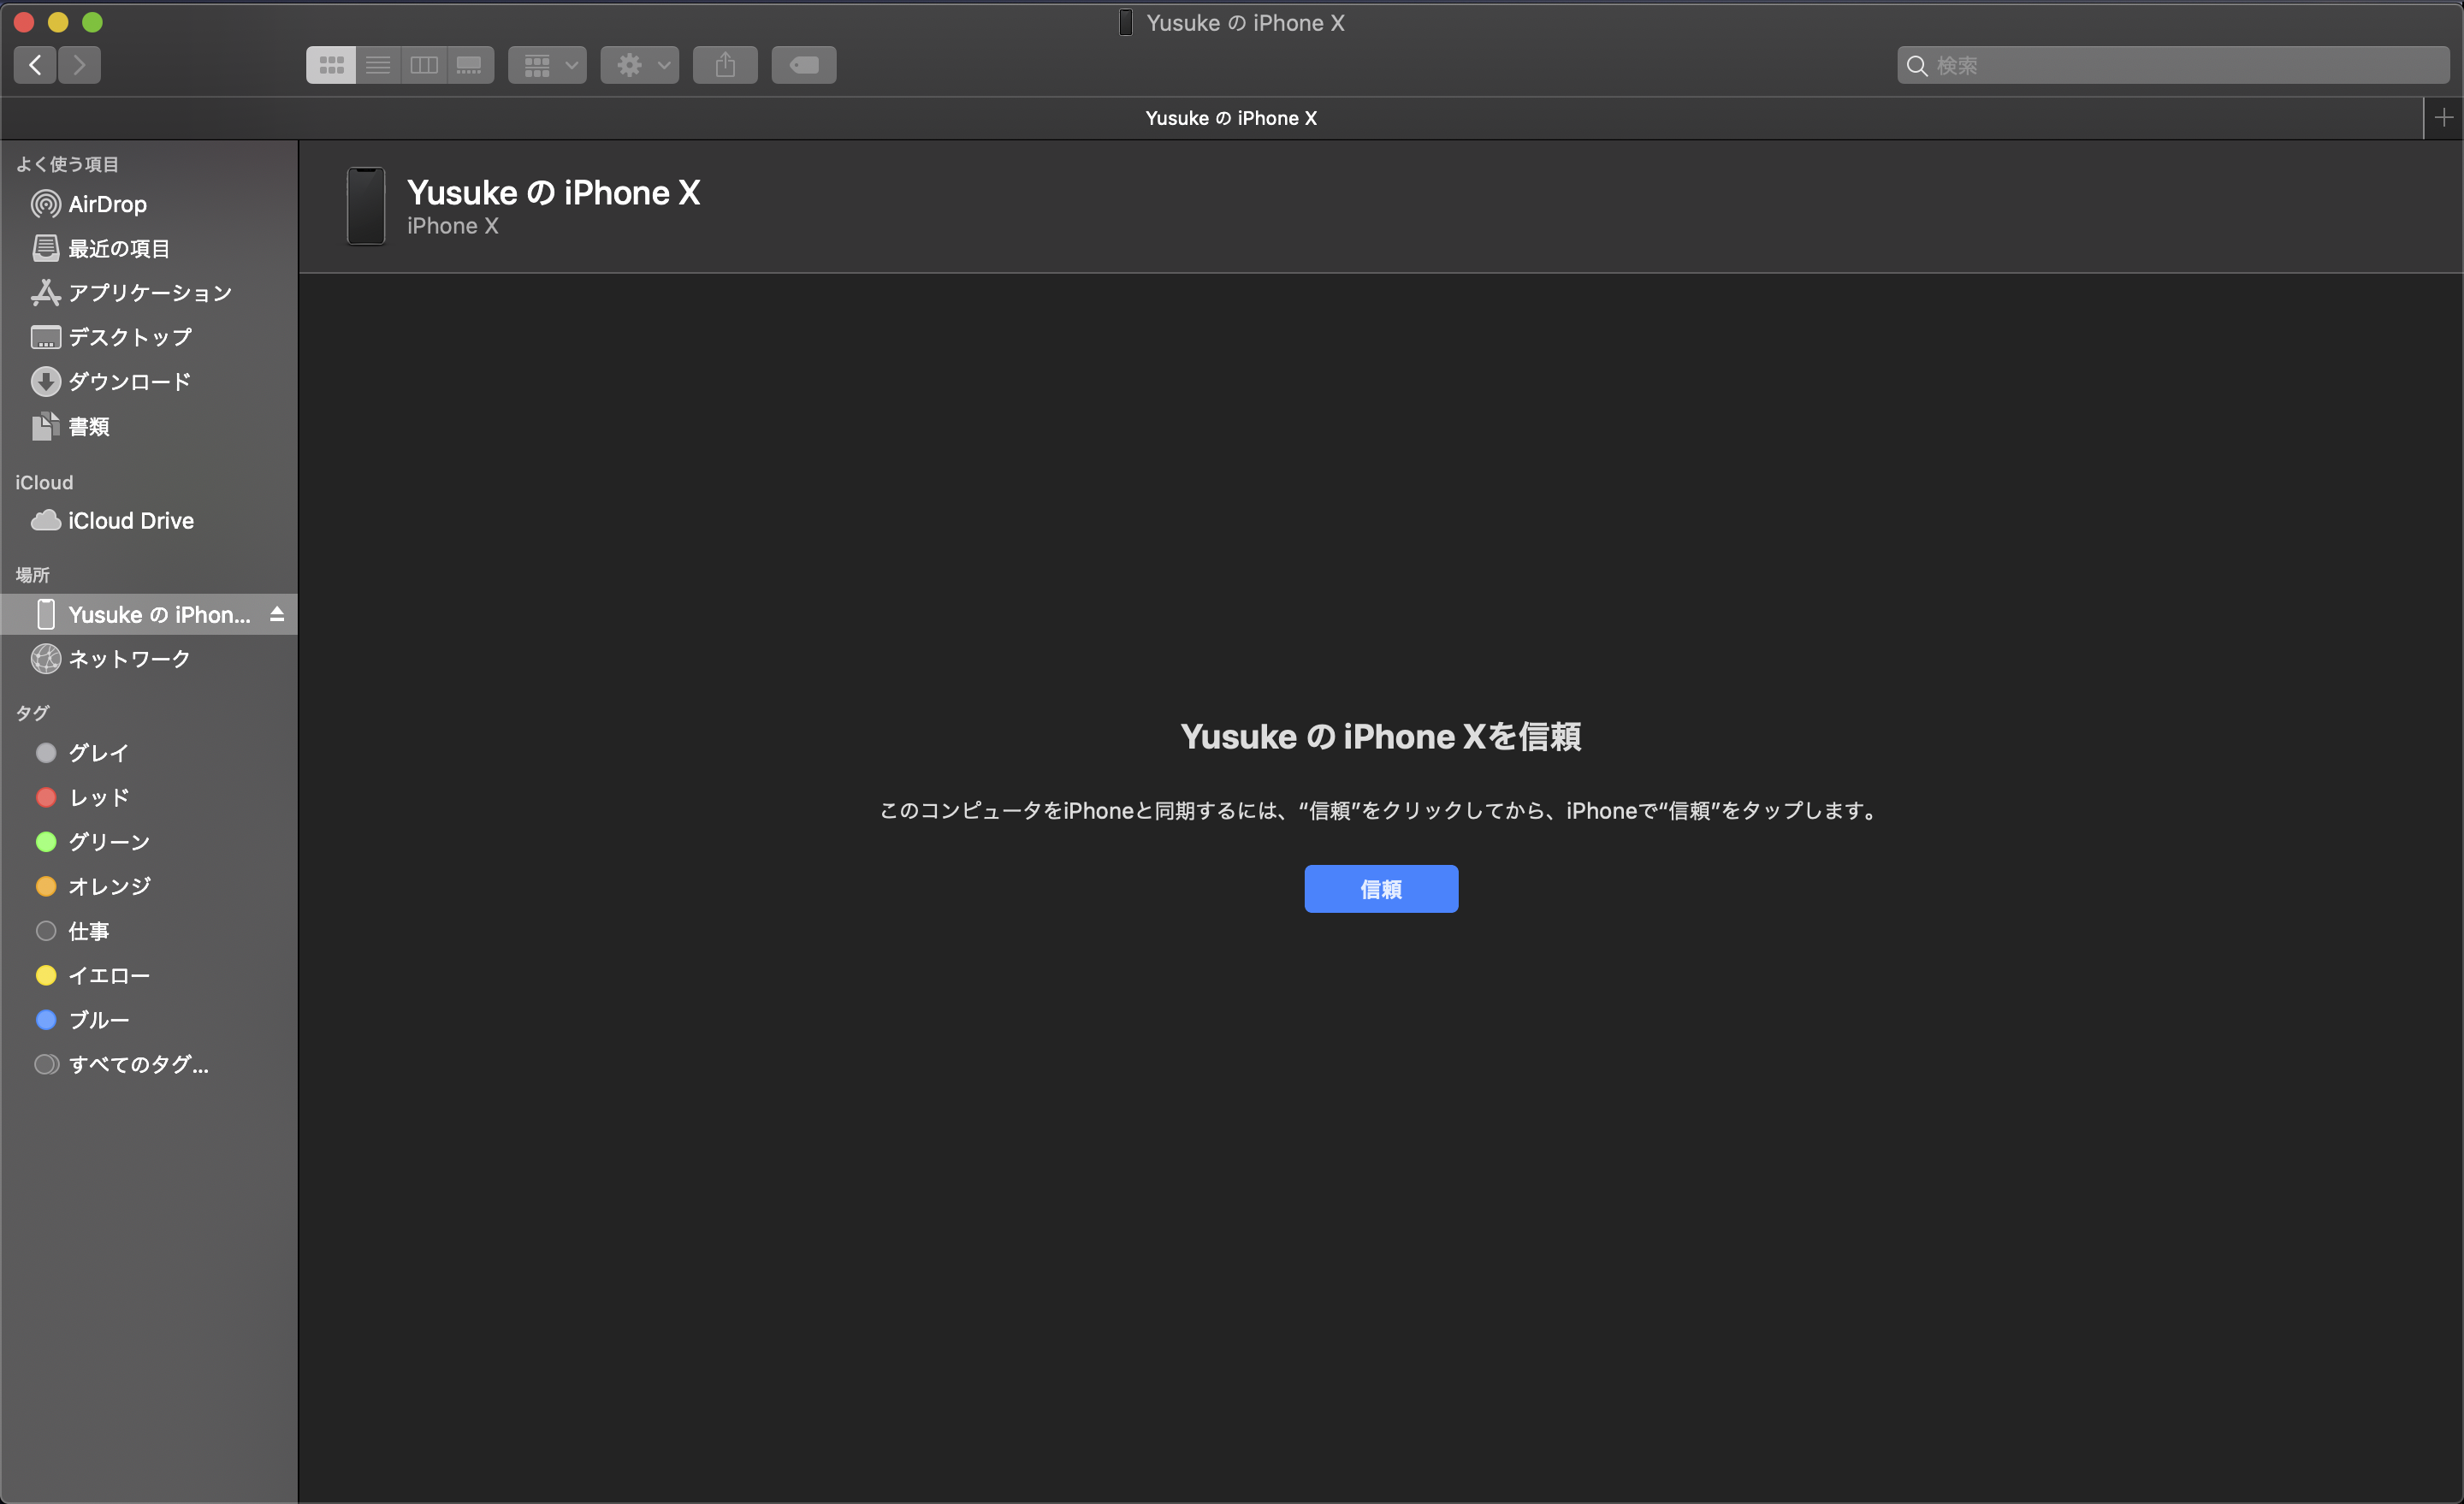
Task: Open すべてのタグ… in the sidebar
Action: 150,1064
